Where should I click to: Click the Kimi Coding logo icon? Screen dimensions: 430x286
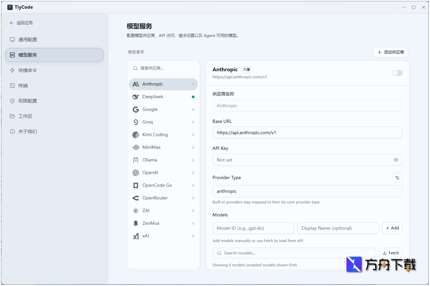[136, 135]
